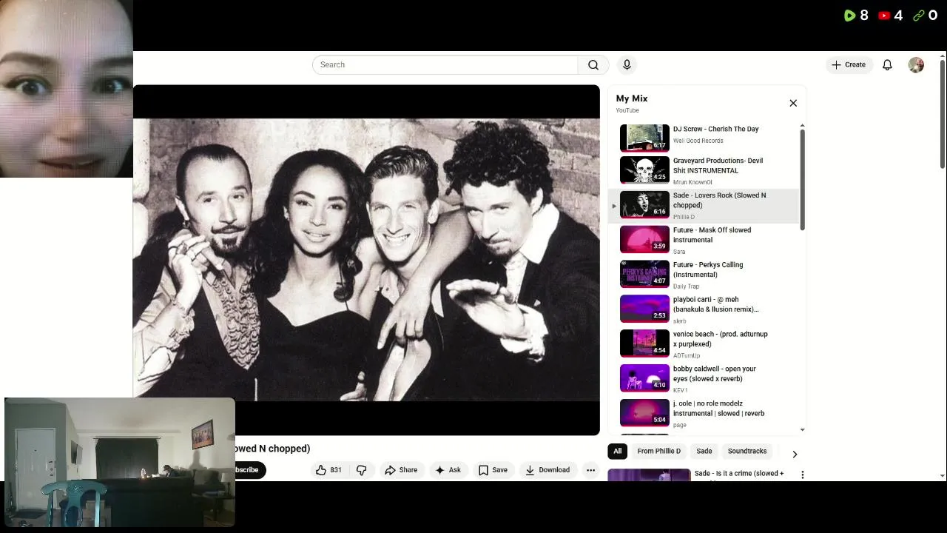The height and width of the screenshot is (533, 947).
Task: Save the video to a playlist
Action: click(493, 470)
